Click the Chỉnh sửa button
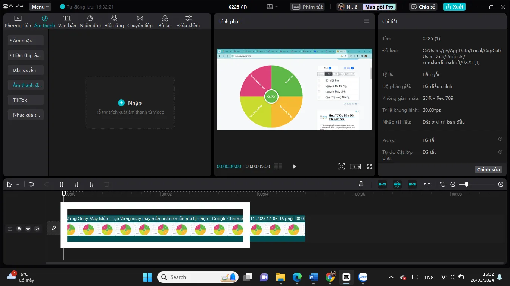The width and height of the screenshot is (510, 286). pyautogui.click(x=488, y=169)
